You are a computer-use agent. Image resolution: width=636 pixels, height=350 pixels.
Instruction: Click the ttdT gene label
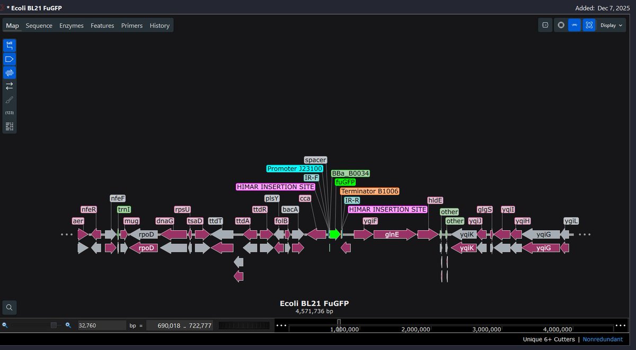pos(216,221)
